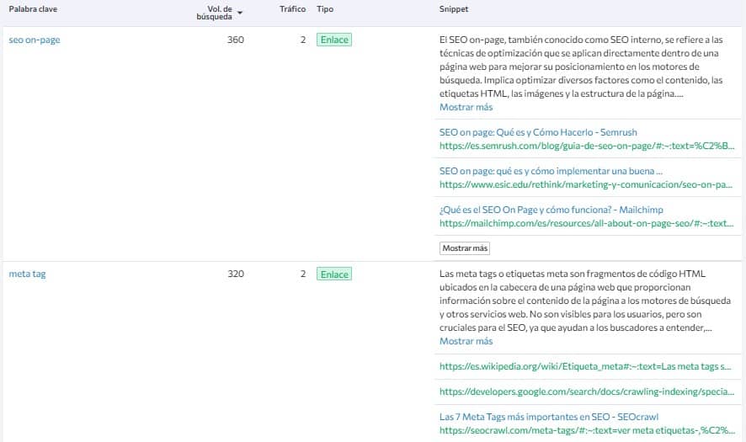Open the 'seo on-page' keyword link

(35, 40)
